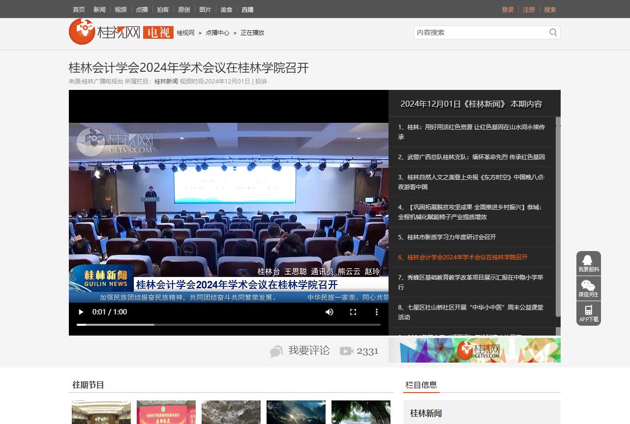Seek using the video progress bar

[x=228, y=325]
